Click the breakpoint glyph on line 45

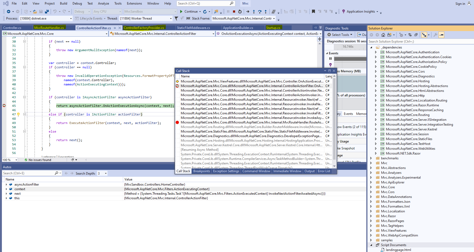pos(4,106)
